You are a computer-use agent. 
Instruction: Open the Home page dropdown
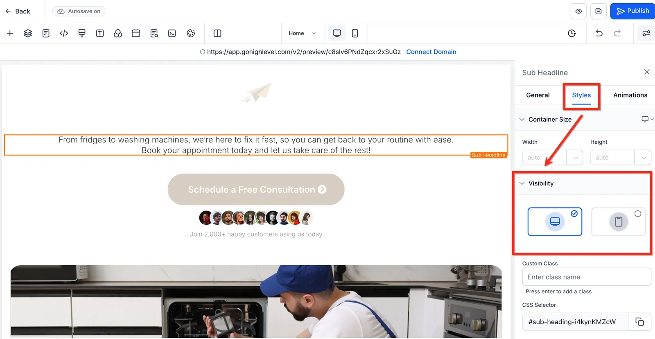click(302, 33)
